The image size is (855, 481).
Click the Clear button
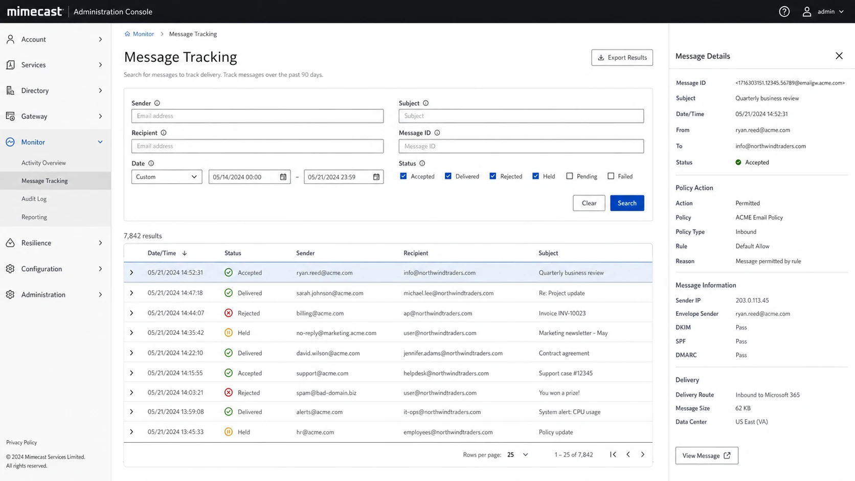pos(589,203)
